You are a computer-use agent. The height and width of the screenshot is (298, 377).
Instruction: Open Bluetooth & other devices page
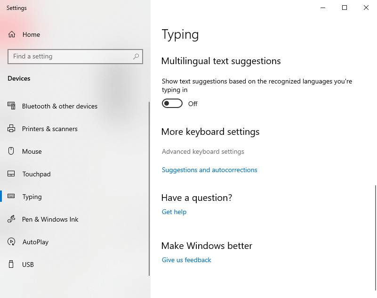click(60, 106)
